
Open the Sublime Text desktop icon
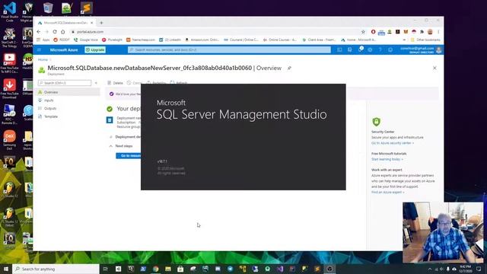(x=86, y=8)
